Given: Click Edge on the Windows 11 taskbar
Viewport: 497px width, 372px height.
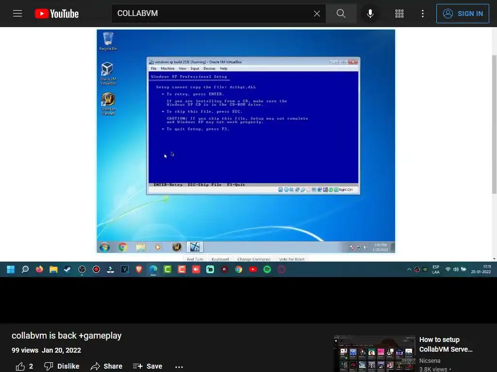Looking at the screenshot, I should click(x=153, y=269).
